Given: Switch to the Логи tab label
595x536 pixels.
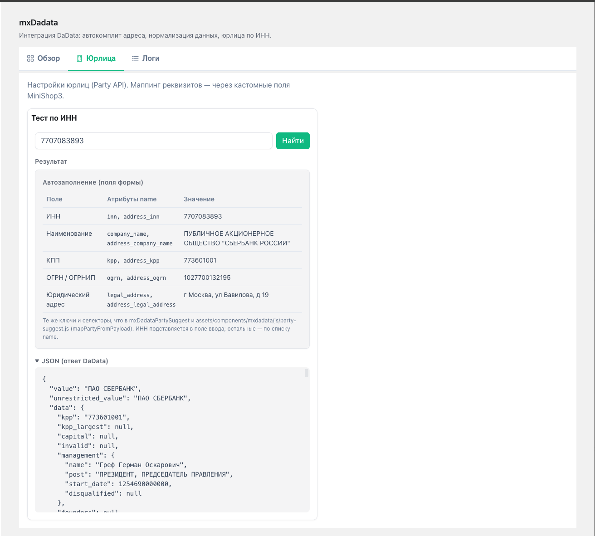Looking at the screenshot, I should tap(151, 58).
